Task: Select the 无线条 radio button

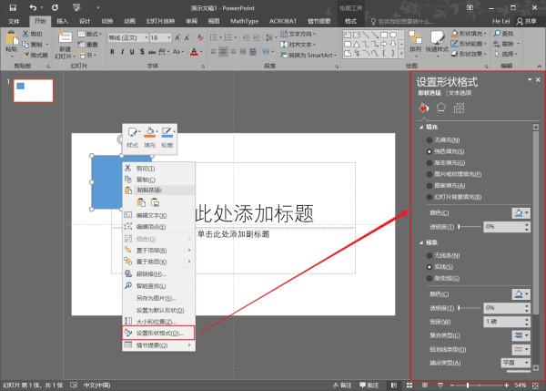Action: pos(429,257)
